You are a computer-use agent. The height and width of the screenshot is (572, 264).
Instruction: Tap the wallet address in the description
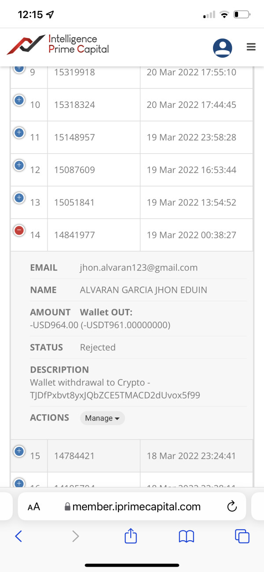(115, 395)
